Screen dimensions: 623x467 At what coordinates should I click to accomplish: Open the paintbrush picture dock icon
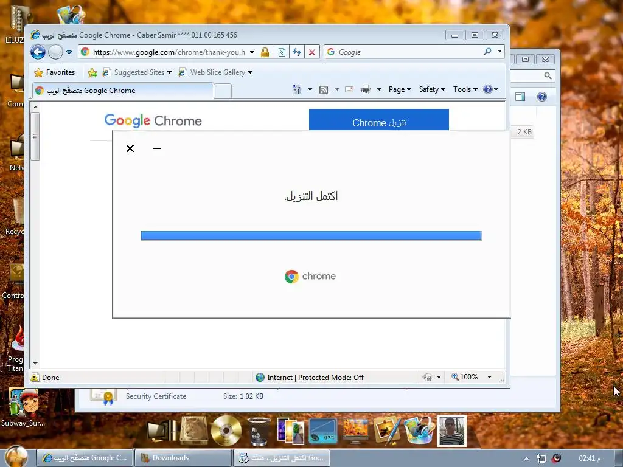point(387,430)
